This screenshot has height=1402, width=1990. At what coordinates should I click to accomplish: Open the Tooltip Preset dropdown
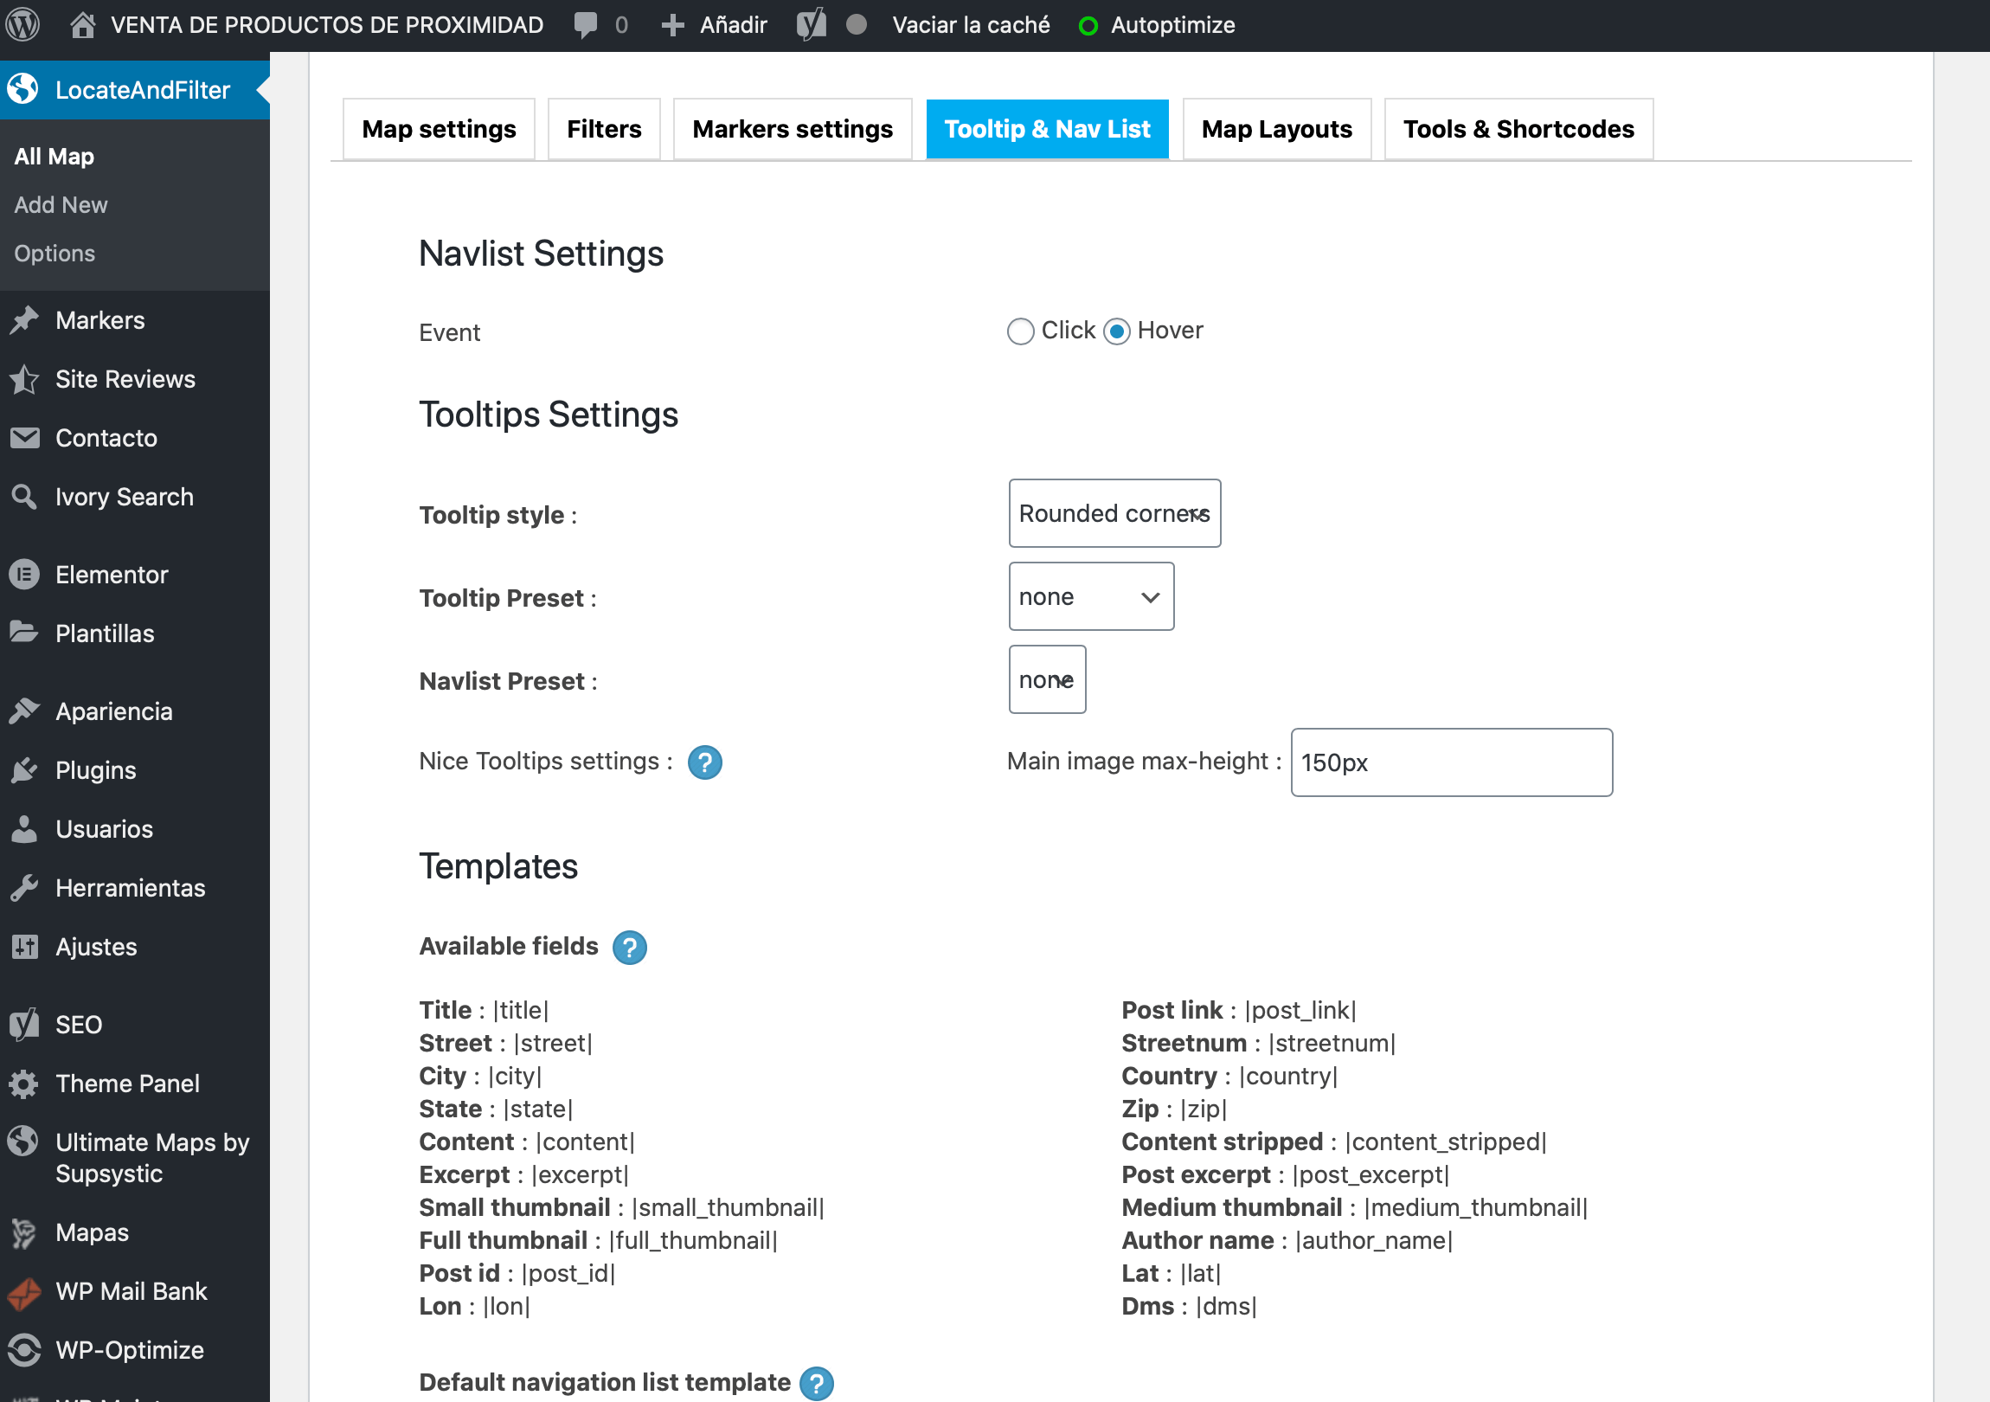1091,596
